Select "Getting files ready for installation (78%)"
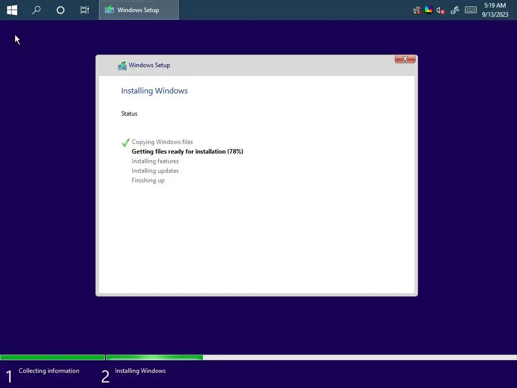The image size is (517, 388). point(187,152)
